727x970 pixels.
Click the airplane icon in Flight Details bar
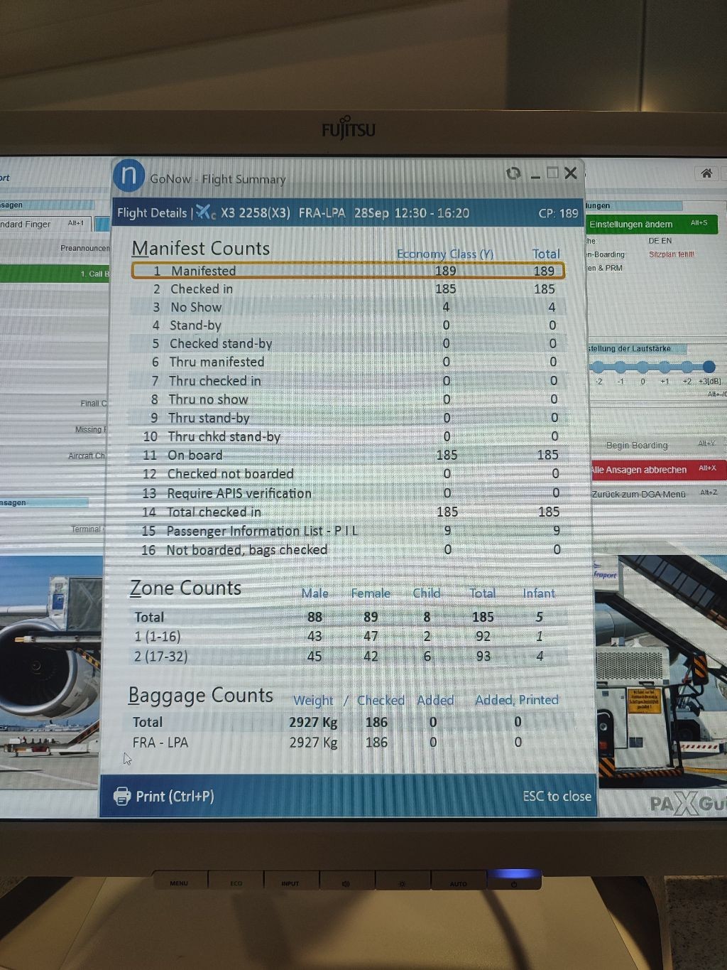(205, 212)
